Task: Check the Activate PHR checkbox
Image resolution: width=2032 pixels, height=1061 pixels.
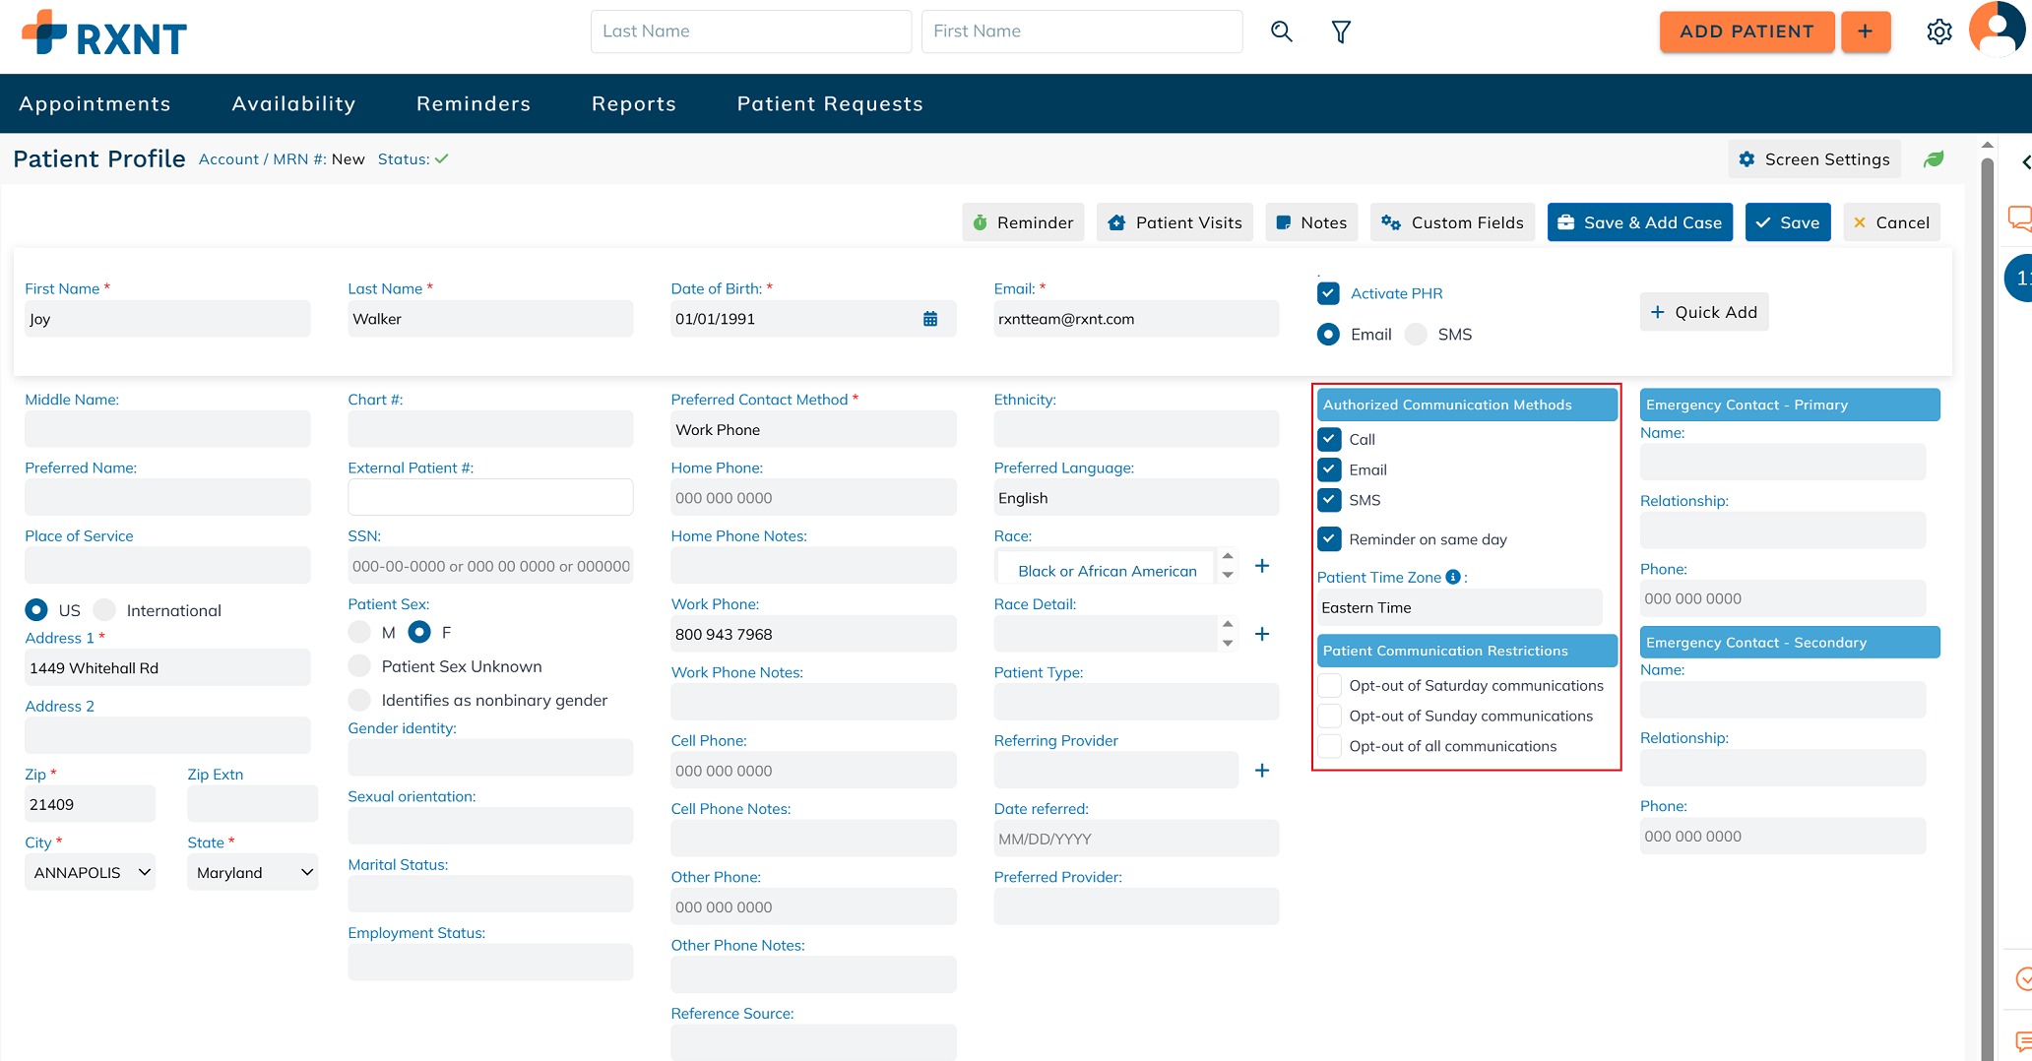Action: (x=1328, y=293)
